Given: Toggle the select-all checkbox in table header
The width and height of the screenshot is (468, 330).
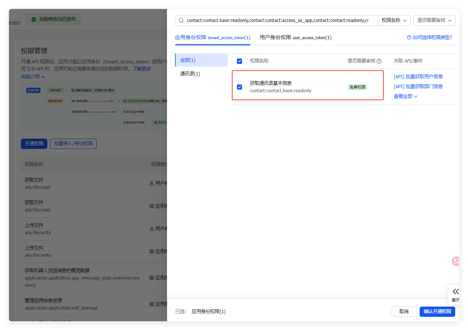Looking at the screenshot, I should (239, 61).
